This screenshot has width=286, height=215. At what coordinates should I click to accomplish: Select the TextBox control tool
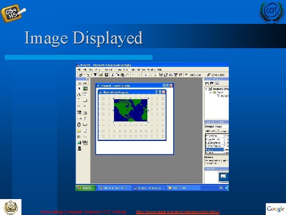click(85, 94)
